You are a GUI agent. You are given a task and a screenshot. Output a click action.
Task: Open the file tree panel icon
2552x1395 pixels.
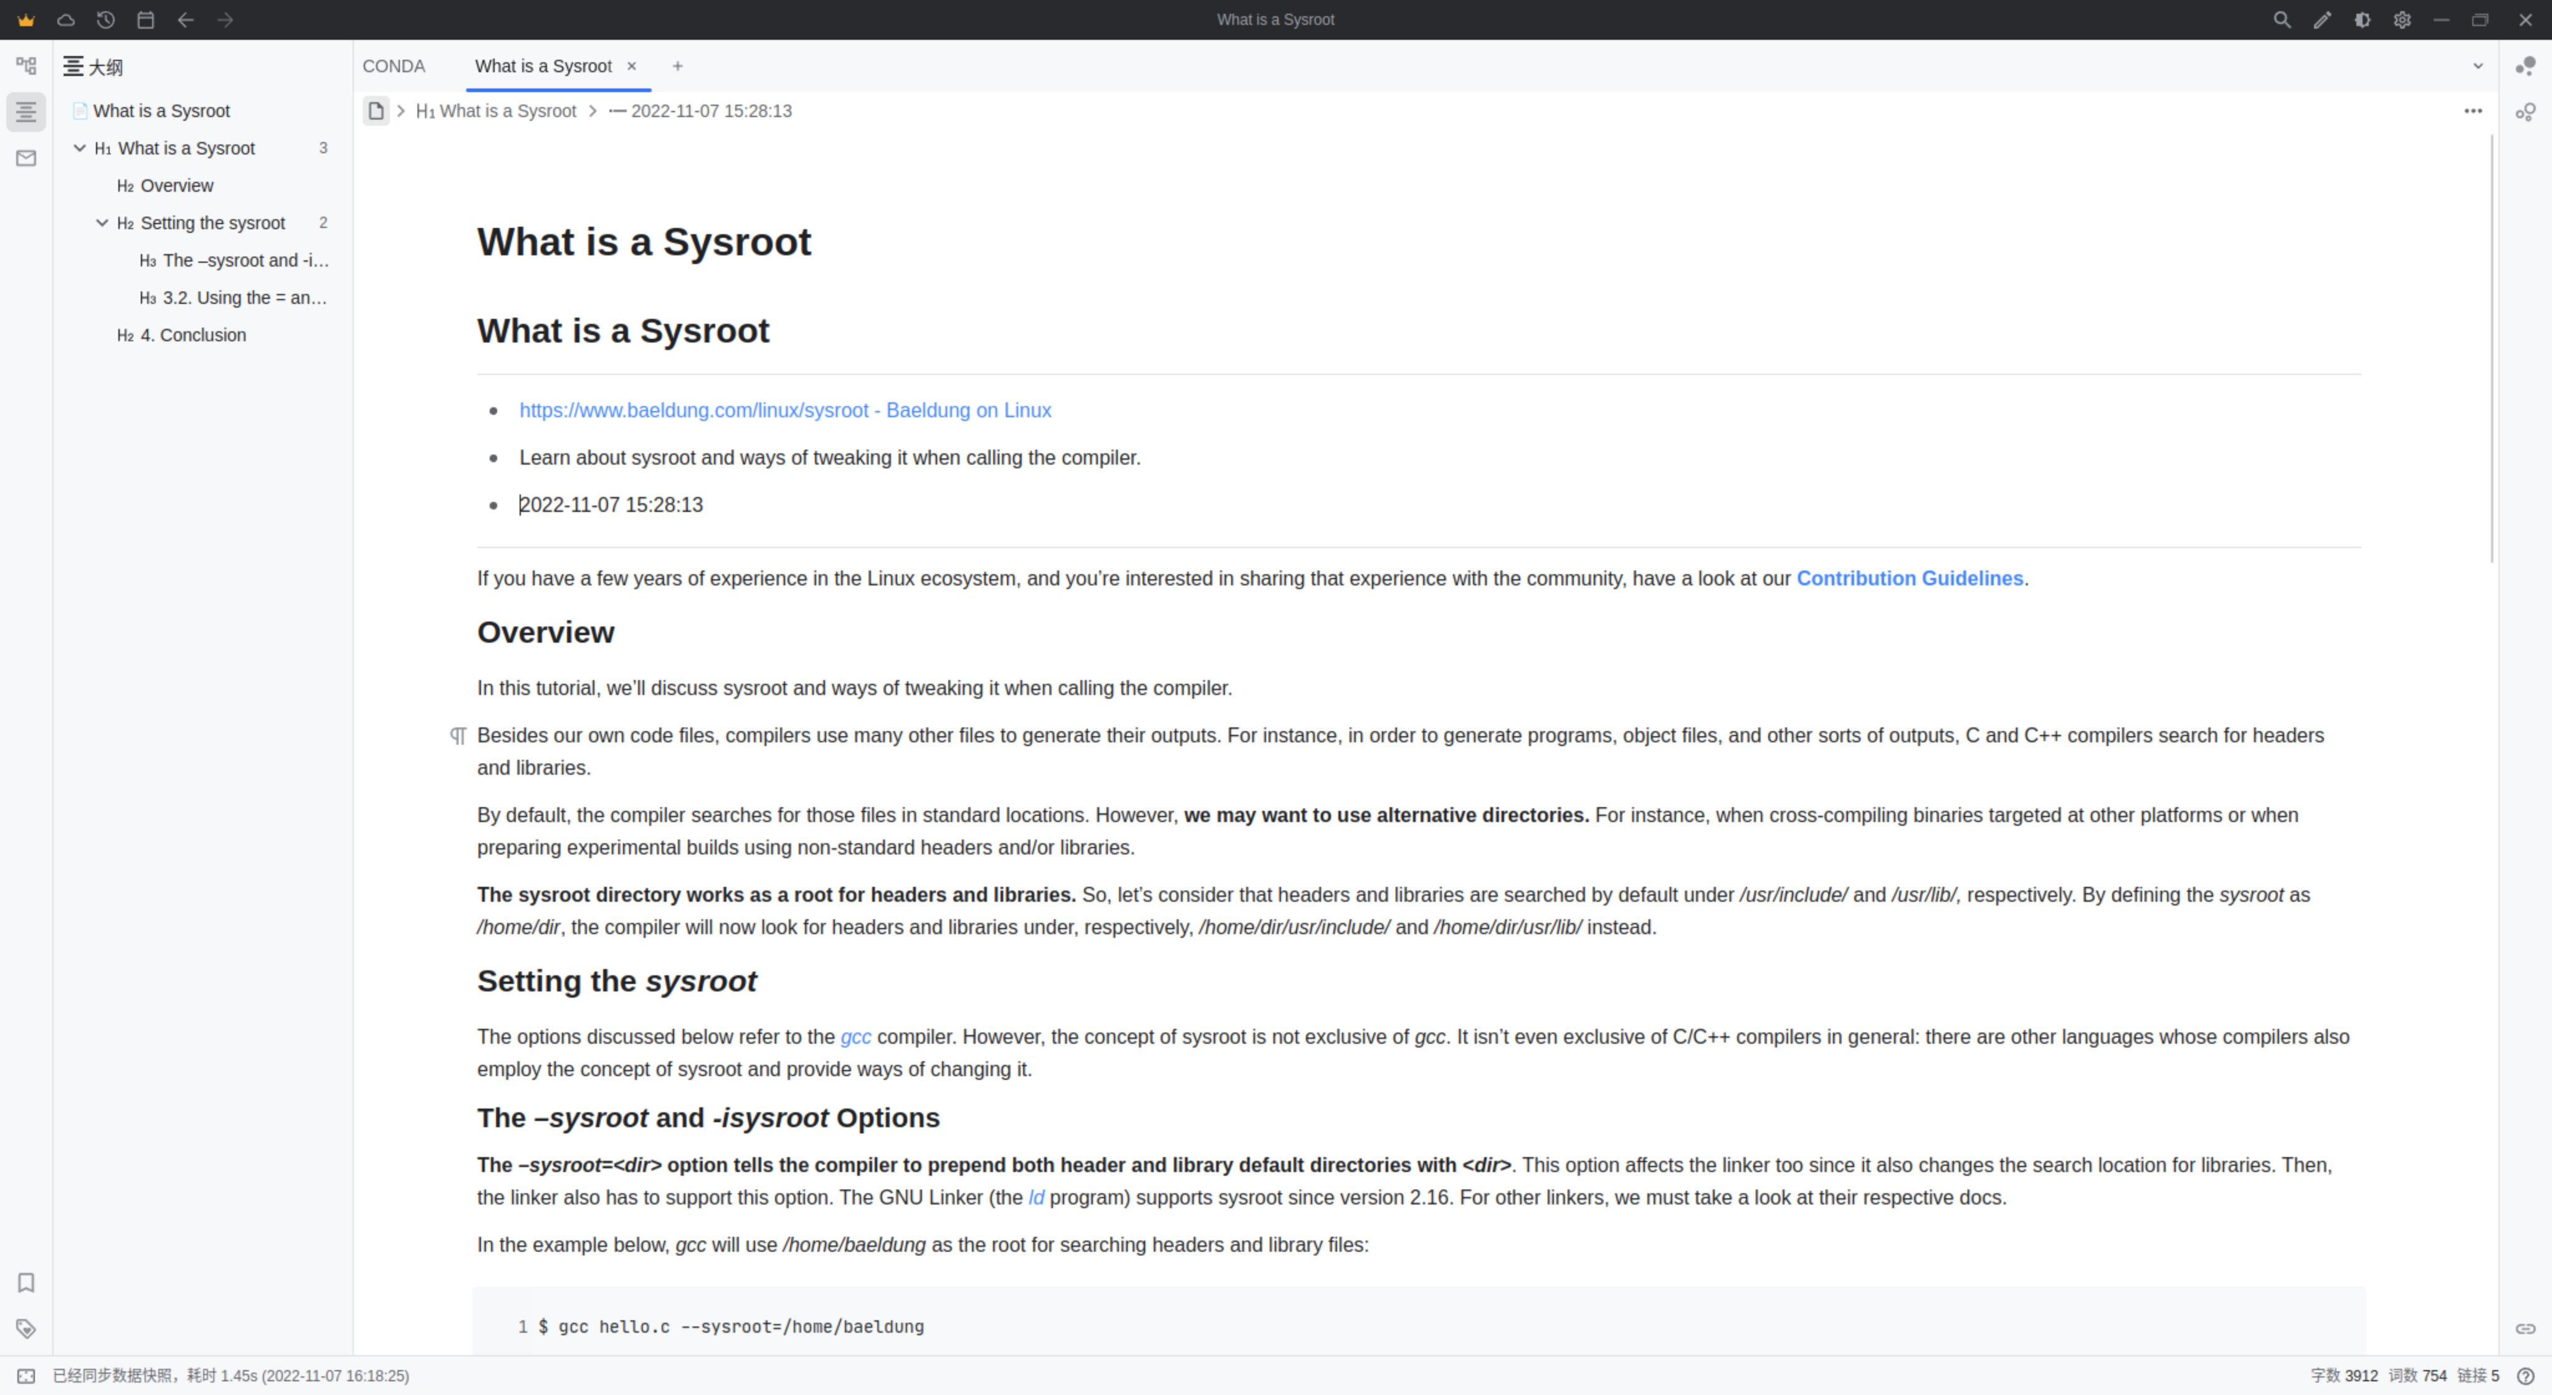[27, 67]
